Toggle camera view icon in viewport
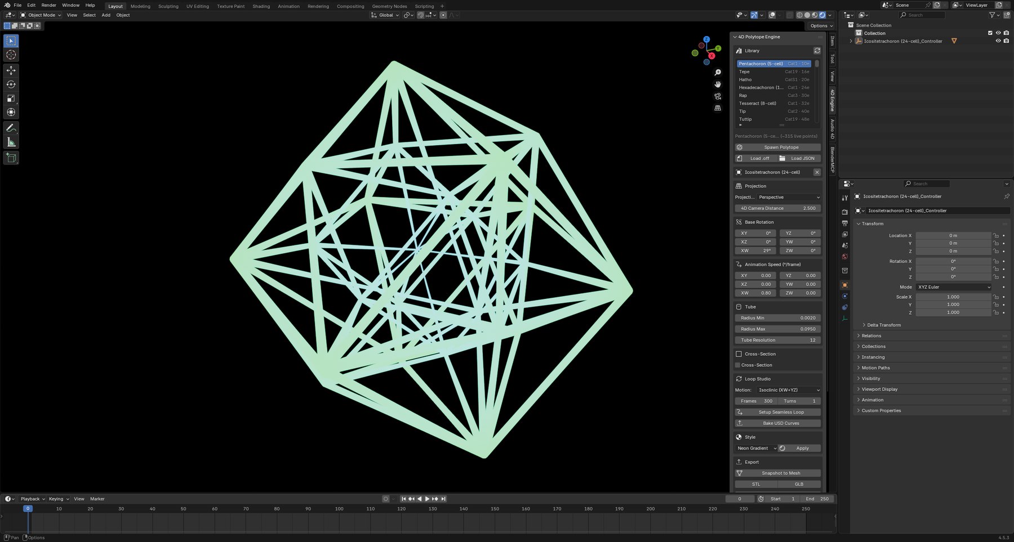The height and width of the screenshot is (542, 1014). tap(718, 96)
